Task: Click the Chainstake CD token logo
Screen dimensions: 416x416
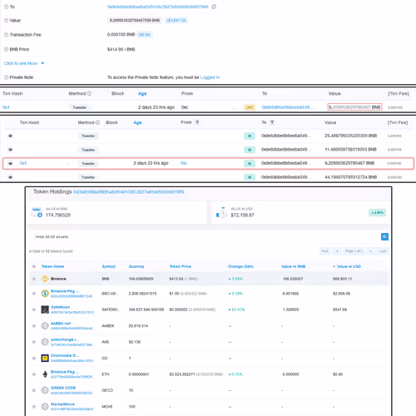Action: click(x=45, y=359)
